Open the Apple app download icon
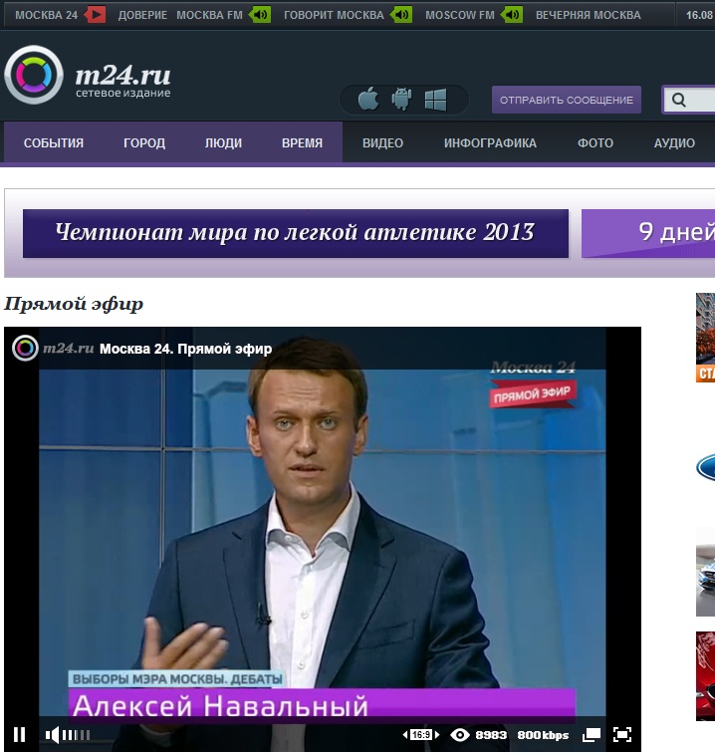This screenshot has height=754, width=715. [x=368, y=99]
